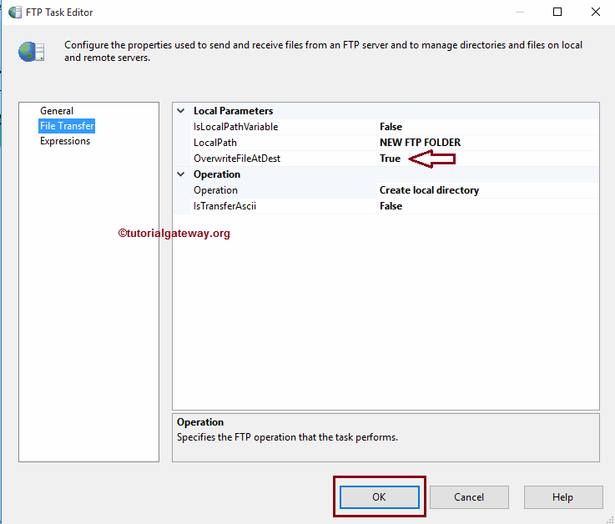Collapse the Operation section chevron
This screenshot has width=615, height=524.
click(x=181, y=174)
